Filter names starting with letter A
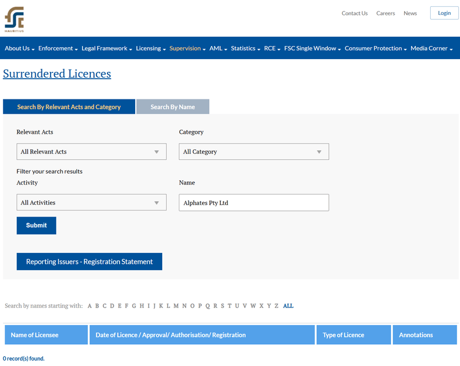This screenshot has width=460, height=366. coord(90,306)
